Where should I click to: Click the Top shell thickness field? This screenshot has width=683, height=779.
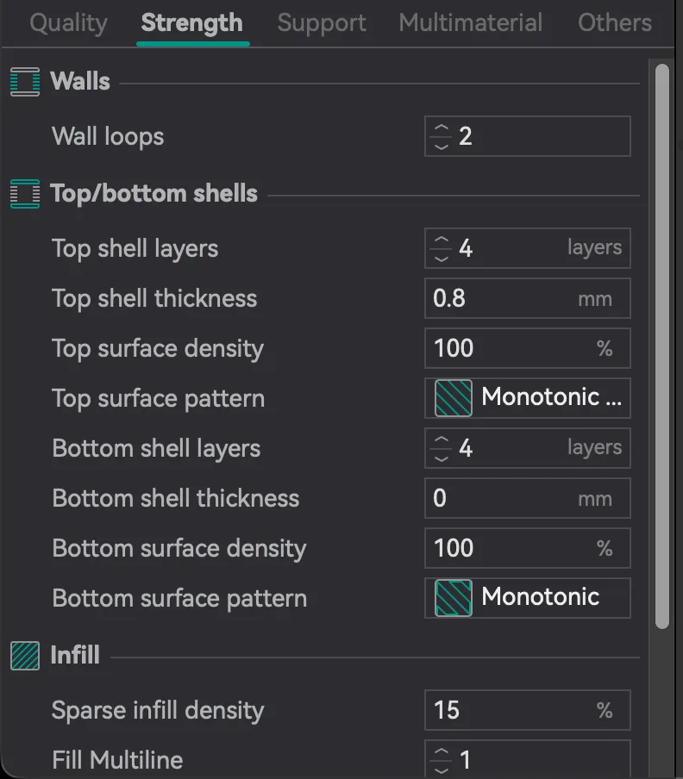tap(528, 298)
